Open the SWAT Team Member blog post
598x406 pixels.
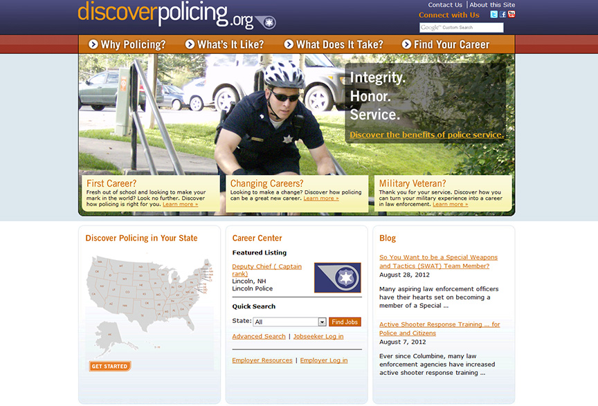(x=438, y=261)
